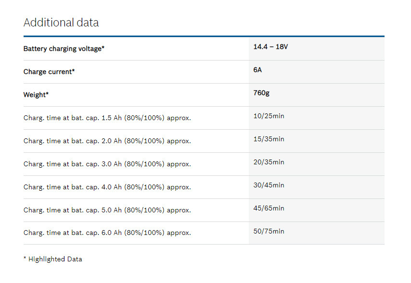Click the "30/45min" charging time value

click(x=269, y=185)
